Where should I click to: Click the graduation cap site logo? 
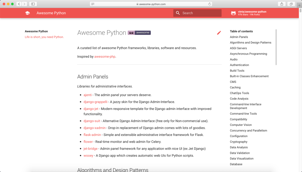(x=27, y=13)
